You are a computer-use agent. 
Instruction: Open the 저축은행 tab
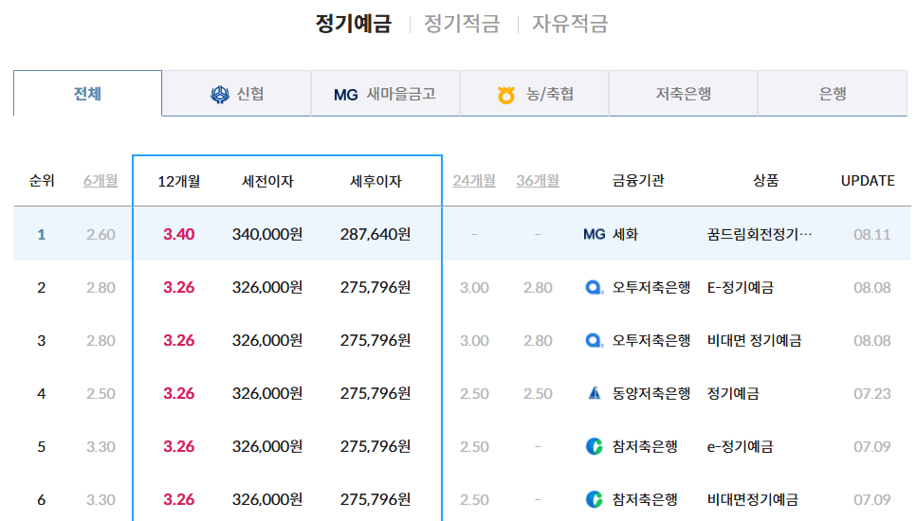[x=684, y=94]
